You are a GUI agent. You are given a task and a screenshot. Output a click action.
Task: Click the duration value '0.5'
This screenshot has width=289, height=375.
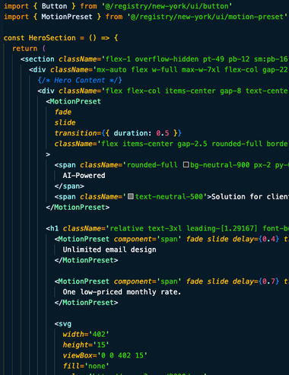pyautogui.click(x=163, y=133)
